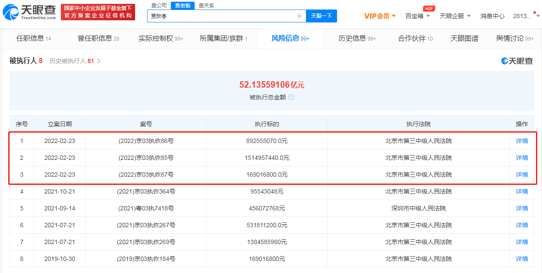Click the date 2019-10-30
The height and width of the screenshot is (273, 542).
(60, 259)
